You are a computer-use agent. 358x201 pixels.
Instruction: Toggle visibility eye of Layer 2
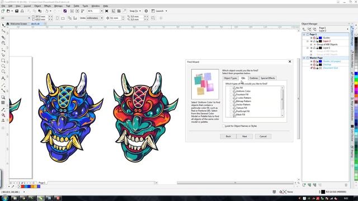(x=311, y=41)
